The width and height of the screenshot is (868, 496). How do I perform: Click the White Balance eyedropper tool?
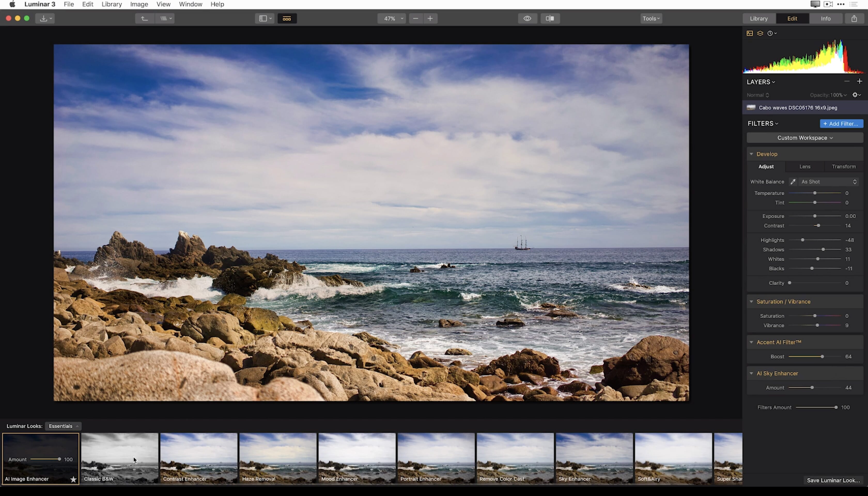794,181
